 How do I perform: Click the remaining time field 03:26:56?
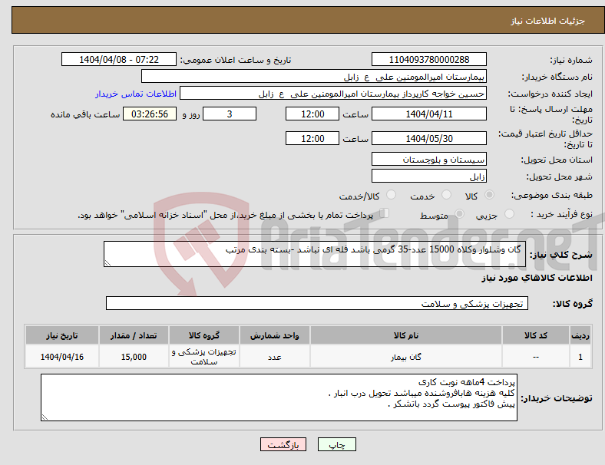pos(150,114)
